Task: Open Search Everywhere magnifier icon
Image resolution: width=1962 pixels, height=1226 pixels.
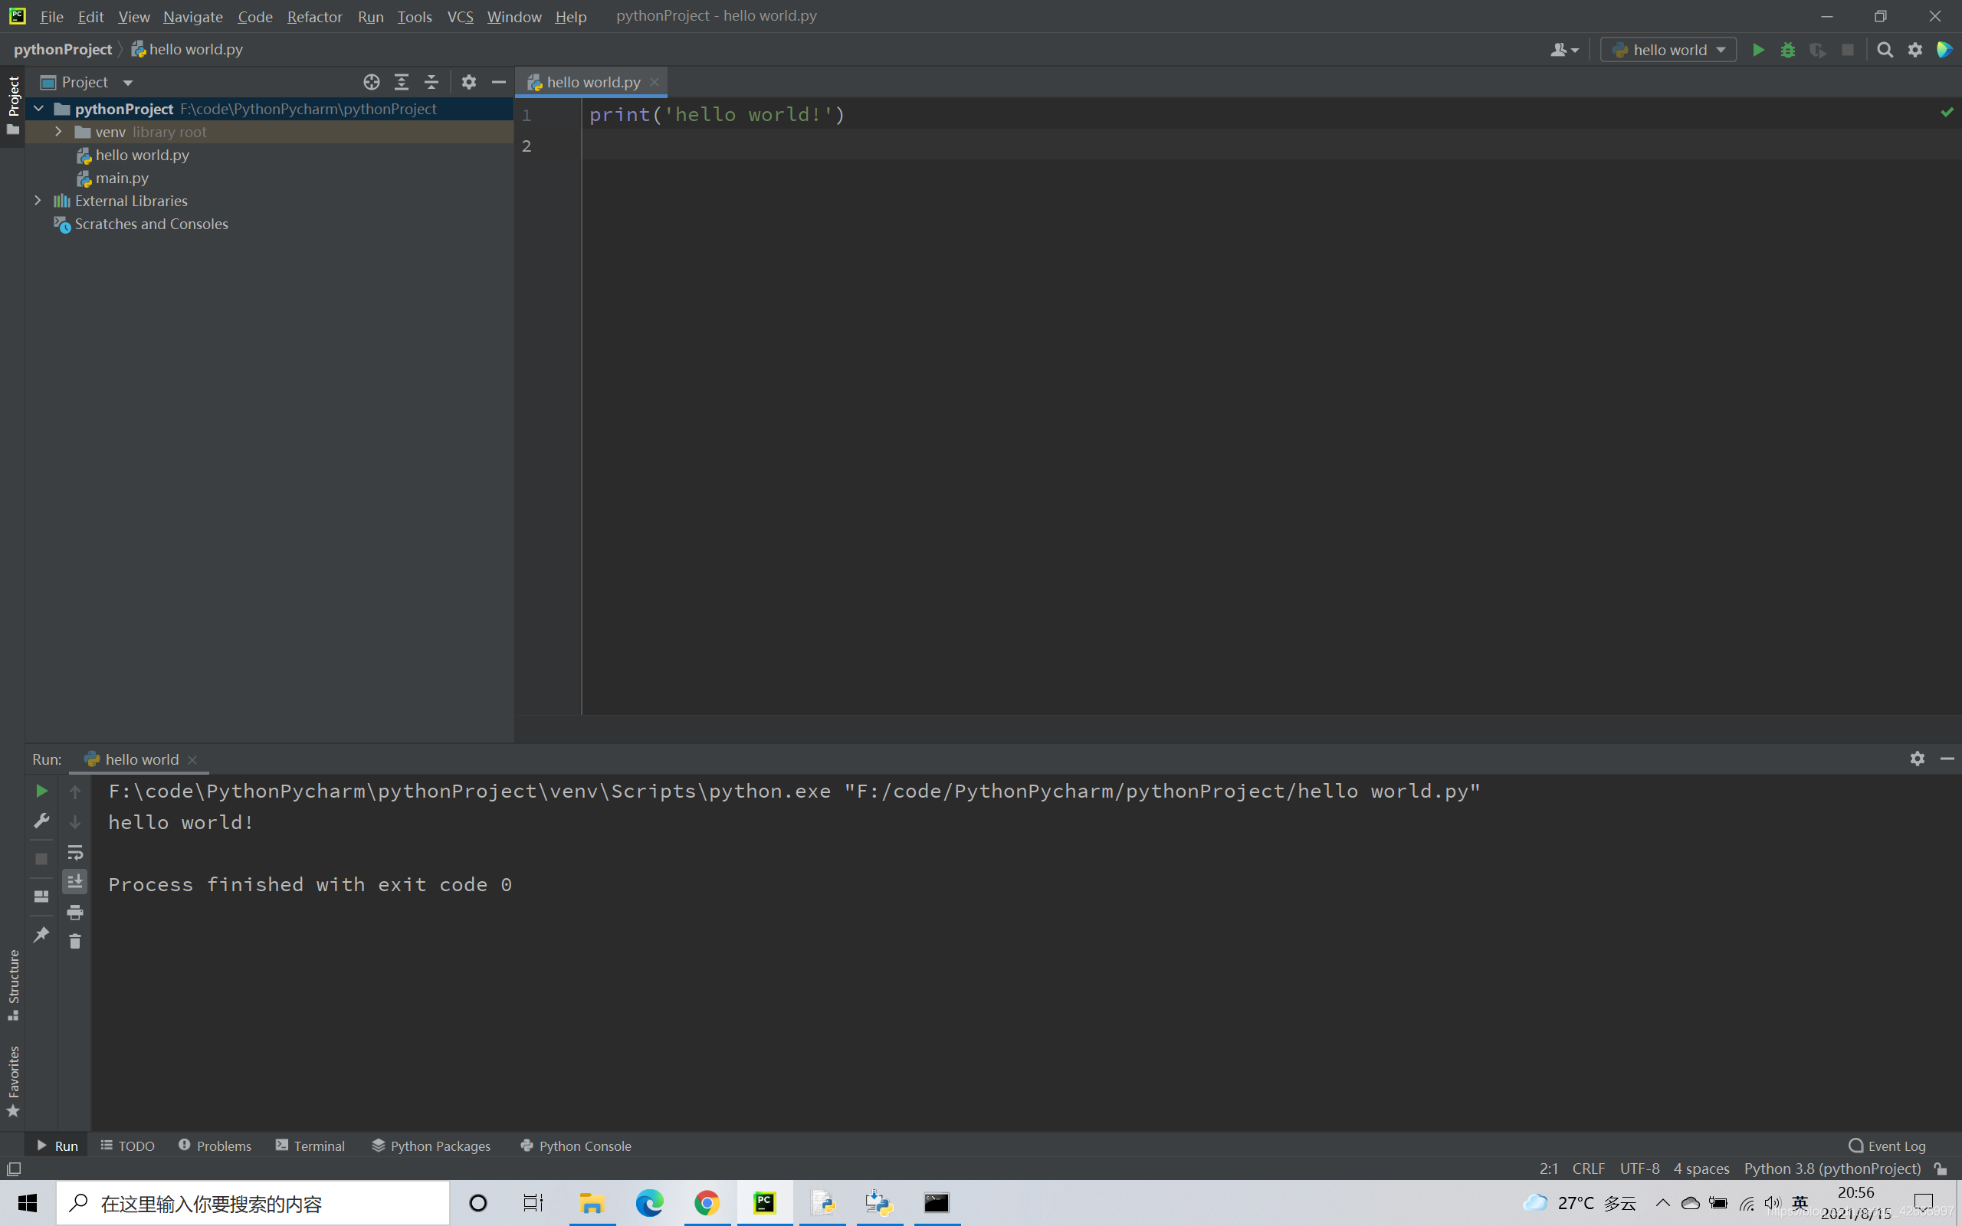Action: pyautogui.click(x=1885, y=51)
